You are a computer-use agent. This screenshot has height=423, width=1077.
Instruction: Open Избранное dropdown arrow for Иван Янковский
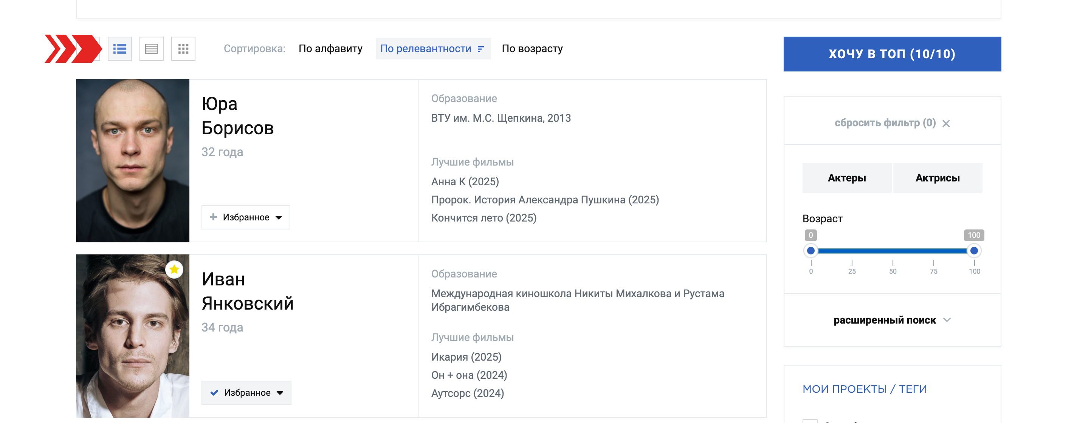click(x=280, y=393)
